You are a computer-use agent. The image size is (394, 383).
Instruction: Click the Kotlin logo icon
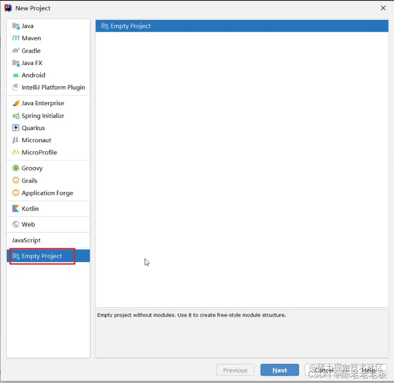point(16,209)
